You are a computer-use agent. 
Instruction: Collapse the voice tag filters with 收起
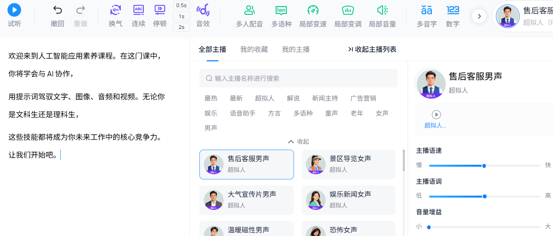pos(298,142)
